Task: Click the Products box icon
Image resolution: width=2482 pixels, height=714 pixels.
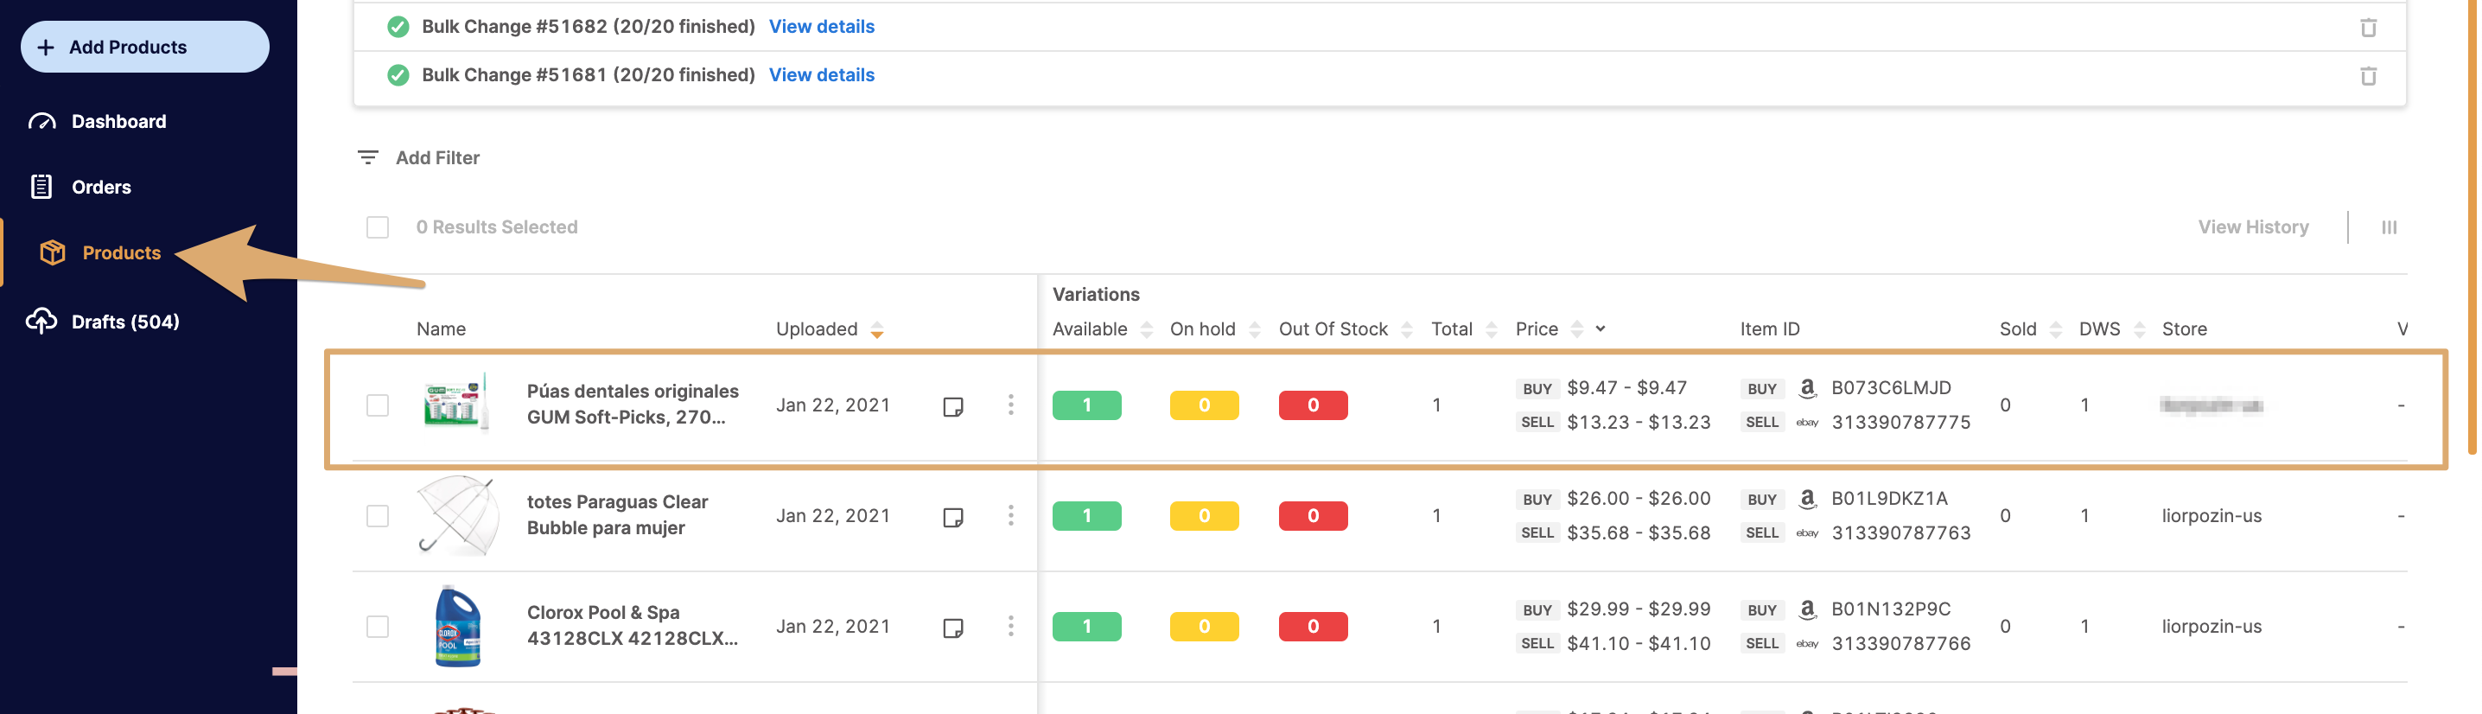Action: (53, 252)
